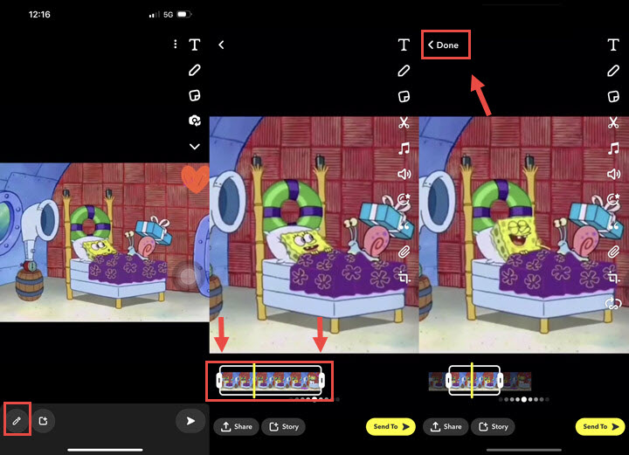Screen dimensions: 629x455
Task: Tap the 12:16 status bar clock
Action: (39, 15)
